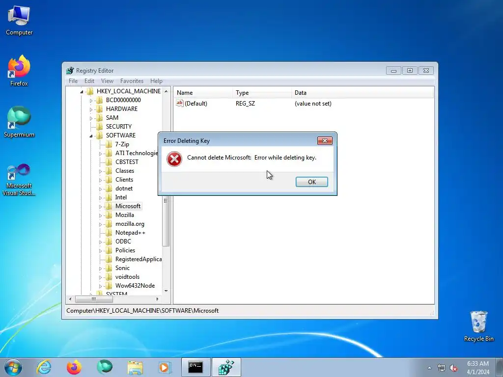Click the muted volume tray icon
This screenshot has width=503, height=377.
coord(453,368)
